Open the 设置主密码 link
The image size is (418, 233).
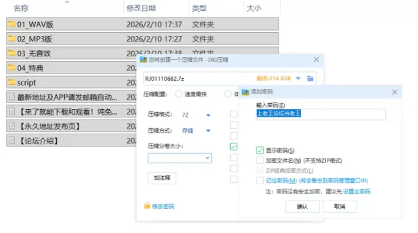357,191
